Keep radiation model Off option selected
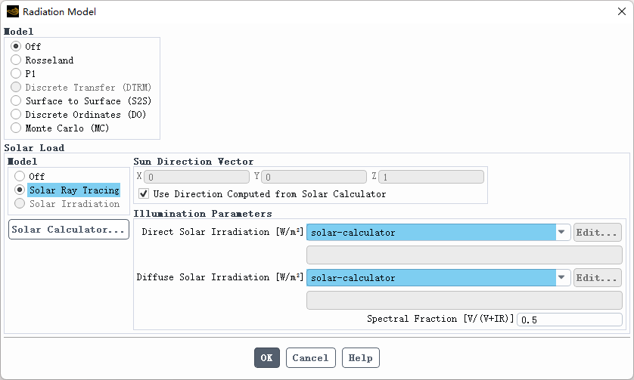The image size is (634, 380). coord(16,46)
